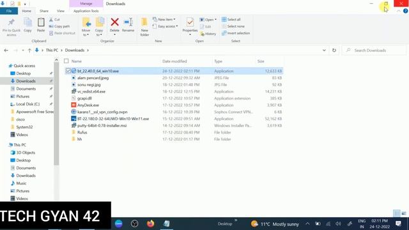Create a New folder

(144, 27)
